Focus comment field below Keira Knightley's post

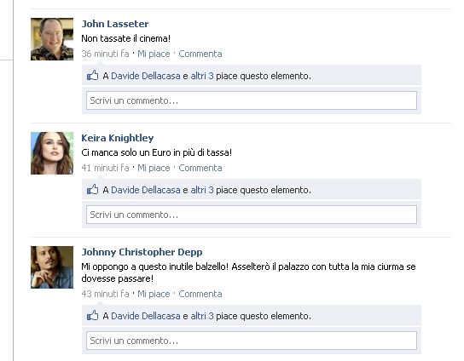pyautogui.click(x=252, y=215)
